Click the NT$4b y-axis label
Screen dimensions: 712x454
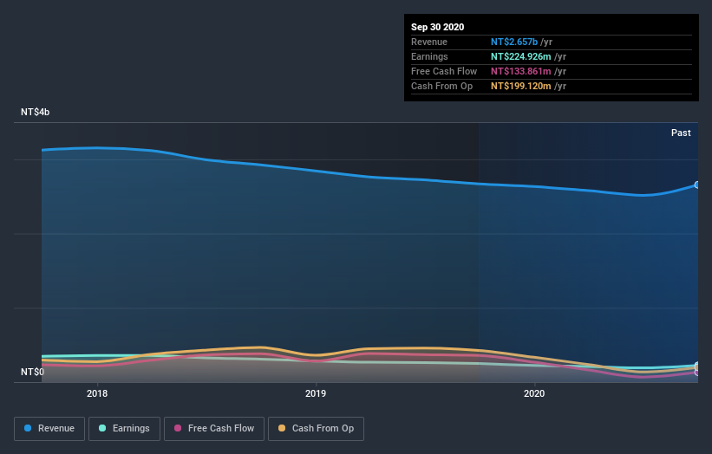tap(35, 112)
